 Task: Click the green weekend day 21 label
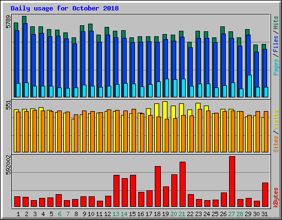[182, 214]
